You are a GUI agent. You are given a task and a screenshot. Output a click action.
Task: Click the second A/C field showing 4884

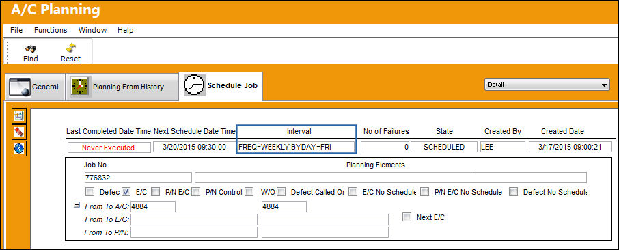284,206
